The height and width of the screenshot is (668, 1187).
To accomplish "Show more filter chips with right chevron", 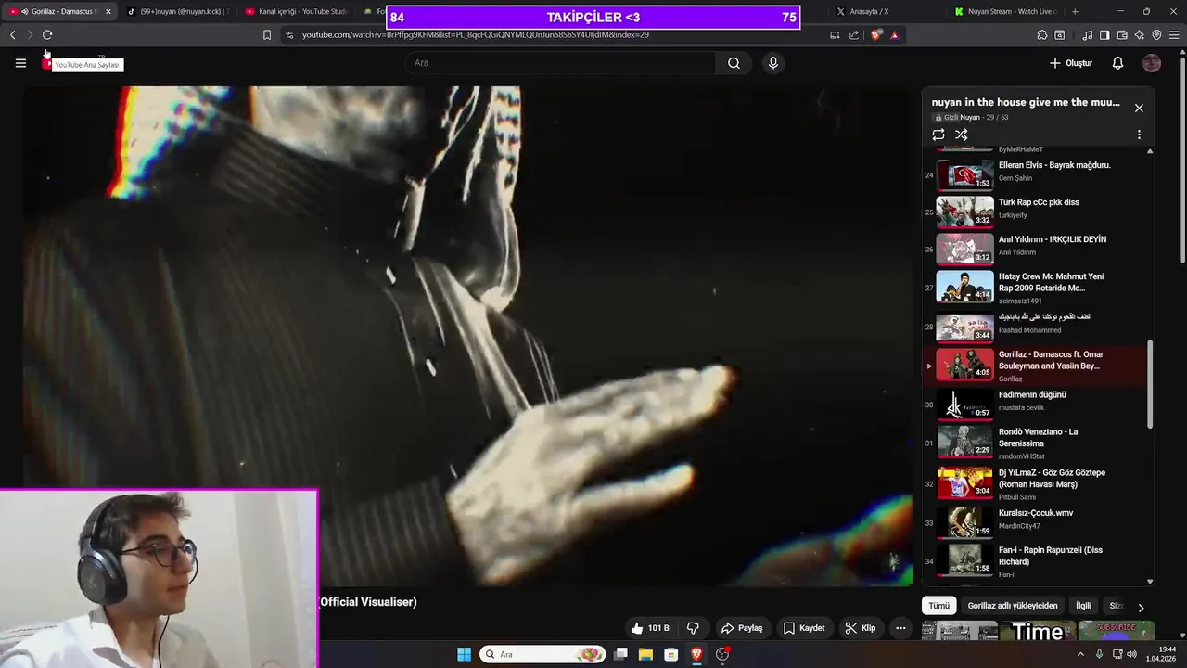I will [x=1141, y=608].
